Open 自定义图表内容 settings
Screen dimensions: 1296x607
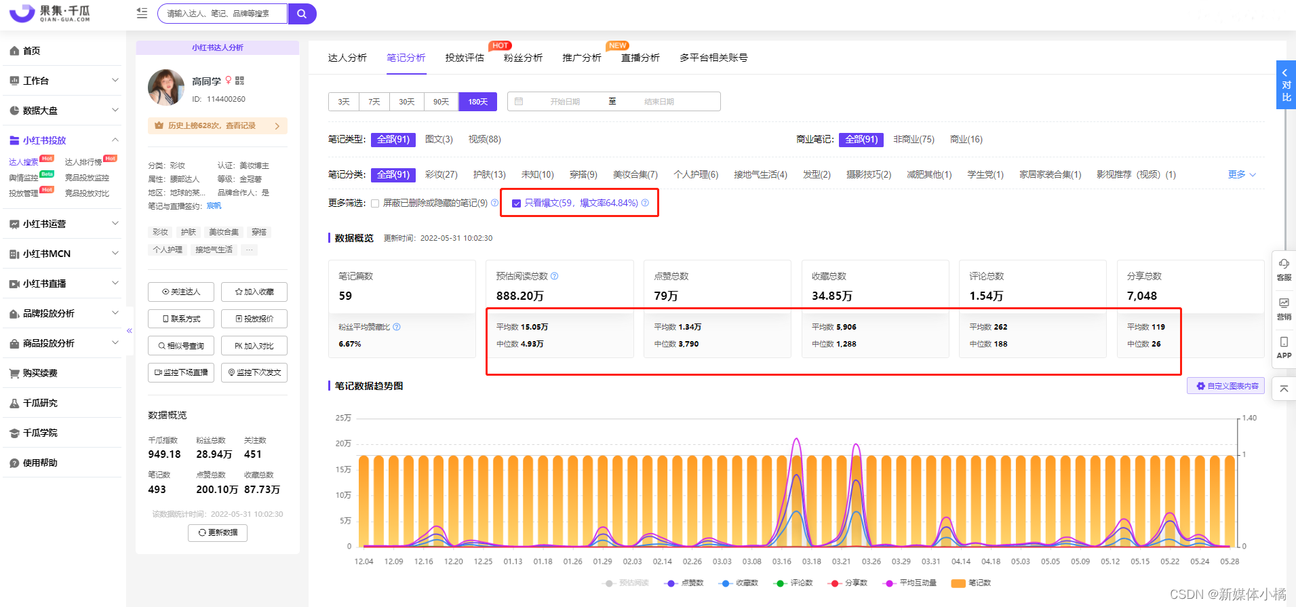point(1225,386)
